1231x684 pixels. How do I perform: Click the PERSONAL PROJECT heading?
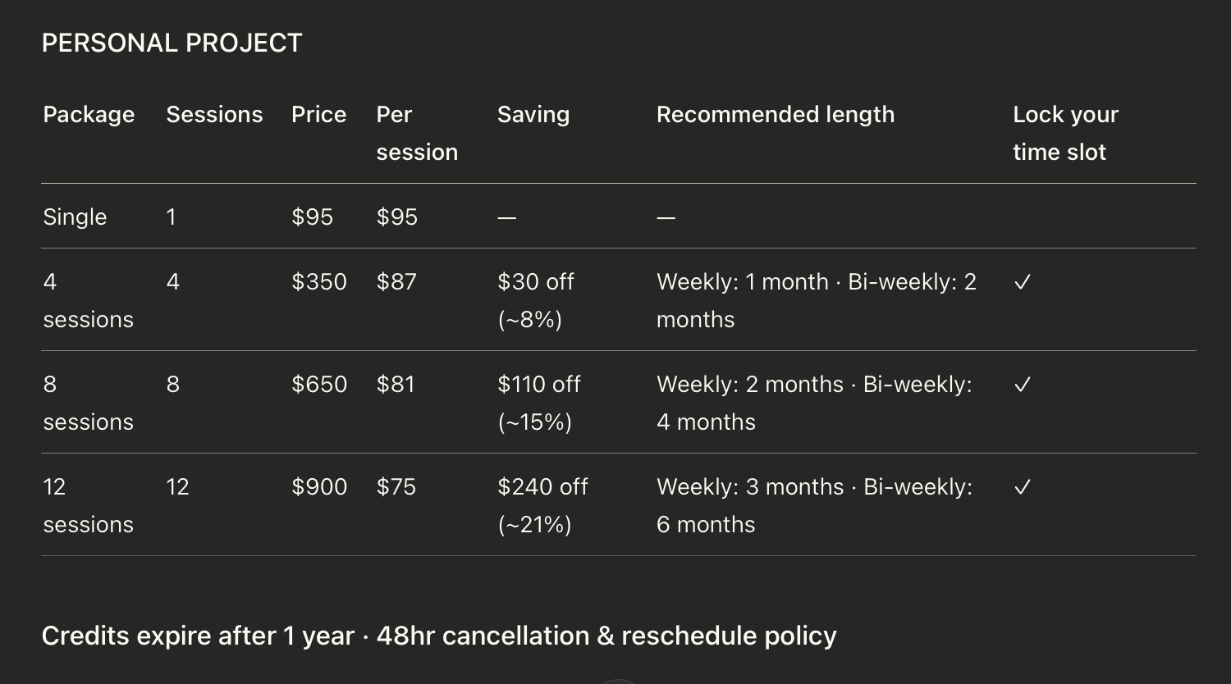pyautogui.click(x=172, y=43)
